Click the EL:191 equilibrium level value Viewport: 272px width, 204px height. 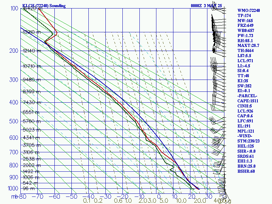(x=244, y=126)
